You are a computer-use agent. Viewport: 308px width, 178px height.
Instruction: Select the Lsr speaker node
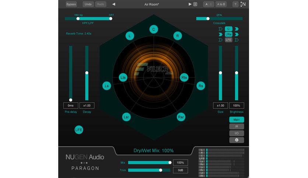pyautogui.click(x=126, y=117)
